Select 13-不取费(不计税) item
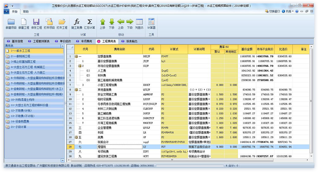The image size is (318, 172). (x=34, y=116)
